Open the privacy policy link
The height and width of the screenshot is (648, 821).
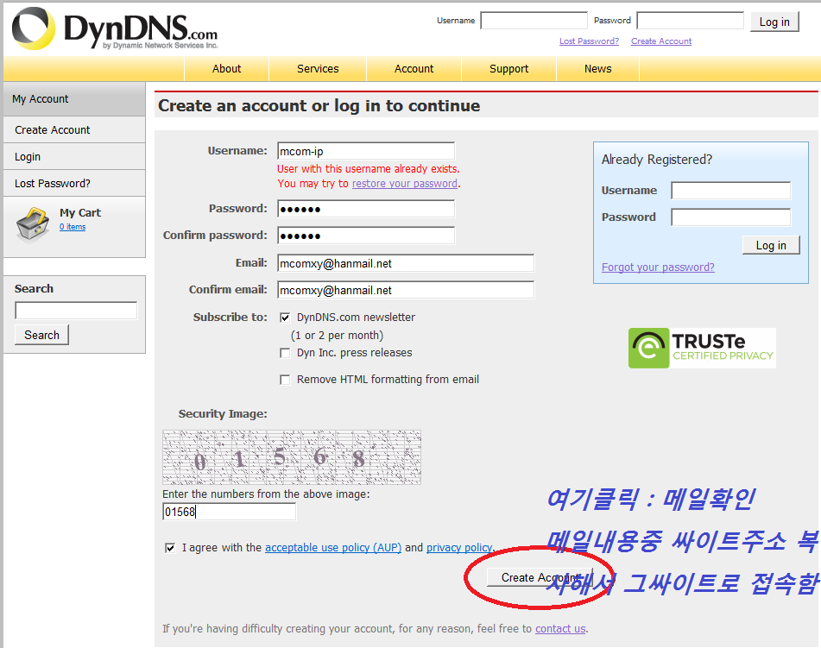pos(459,548)
